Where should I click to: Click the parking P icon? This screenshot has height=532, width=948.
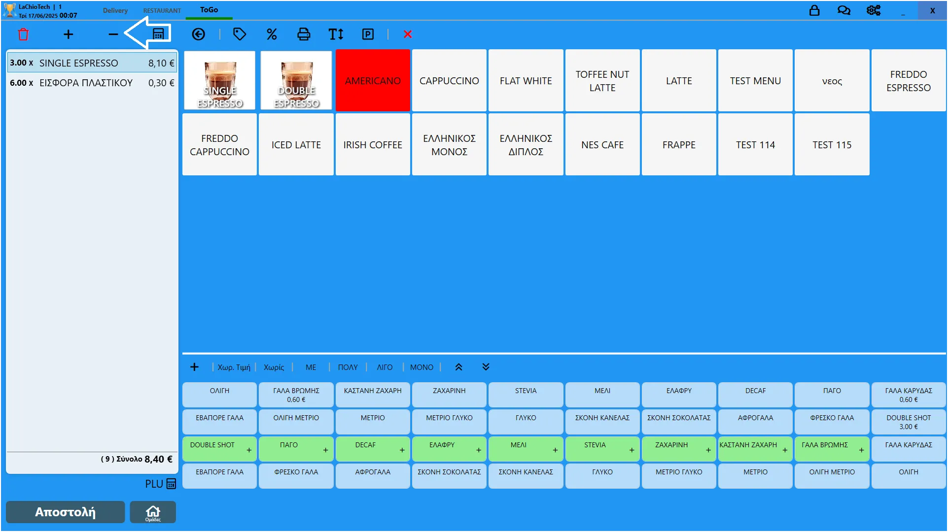point(368,34)
